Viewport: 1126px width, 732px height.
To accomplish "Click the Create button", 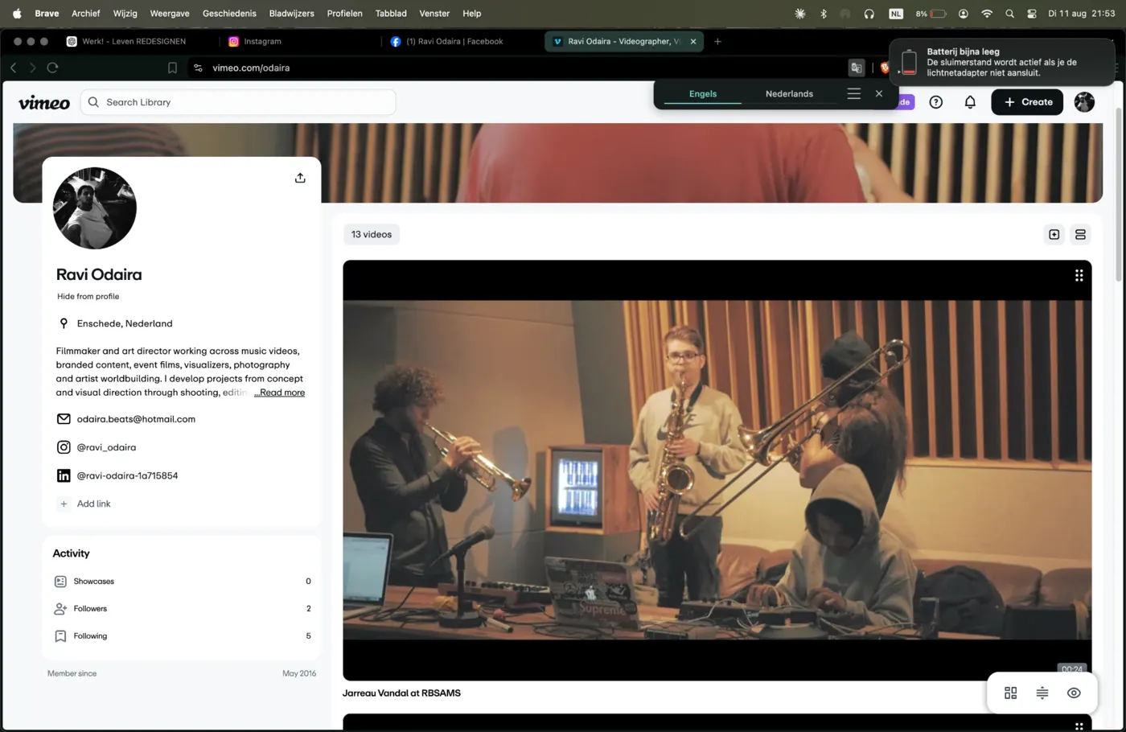I will tap(1027, 102).
